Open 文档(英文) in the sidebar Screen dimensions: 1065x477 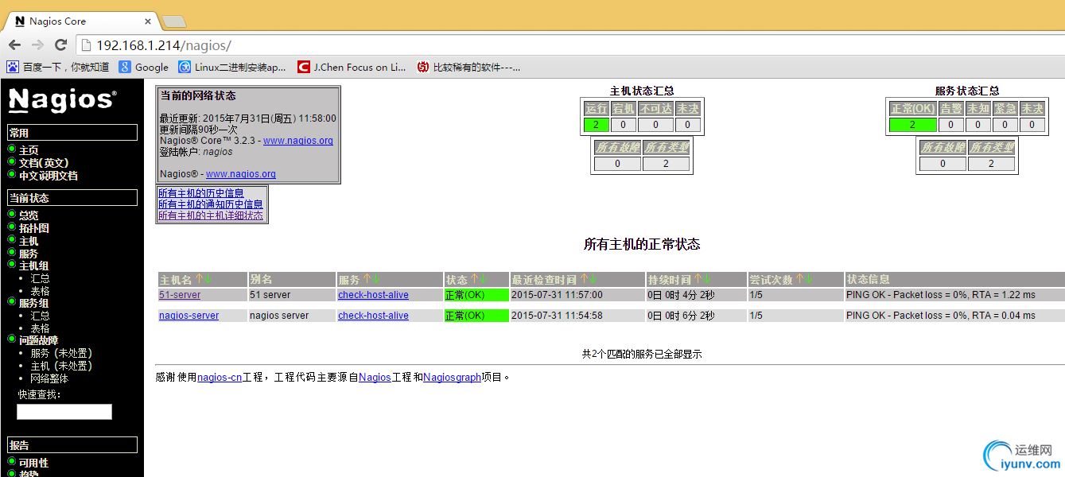(x=44, y=163)
